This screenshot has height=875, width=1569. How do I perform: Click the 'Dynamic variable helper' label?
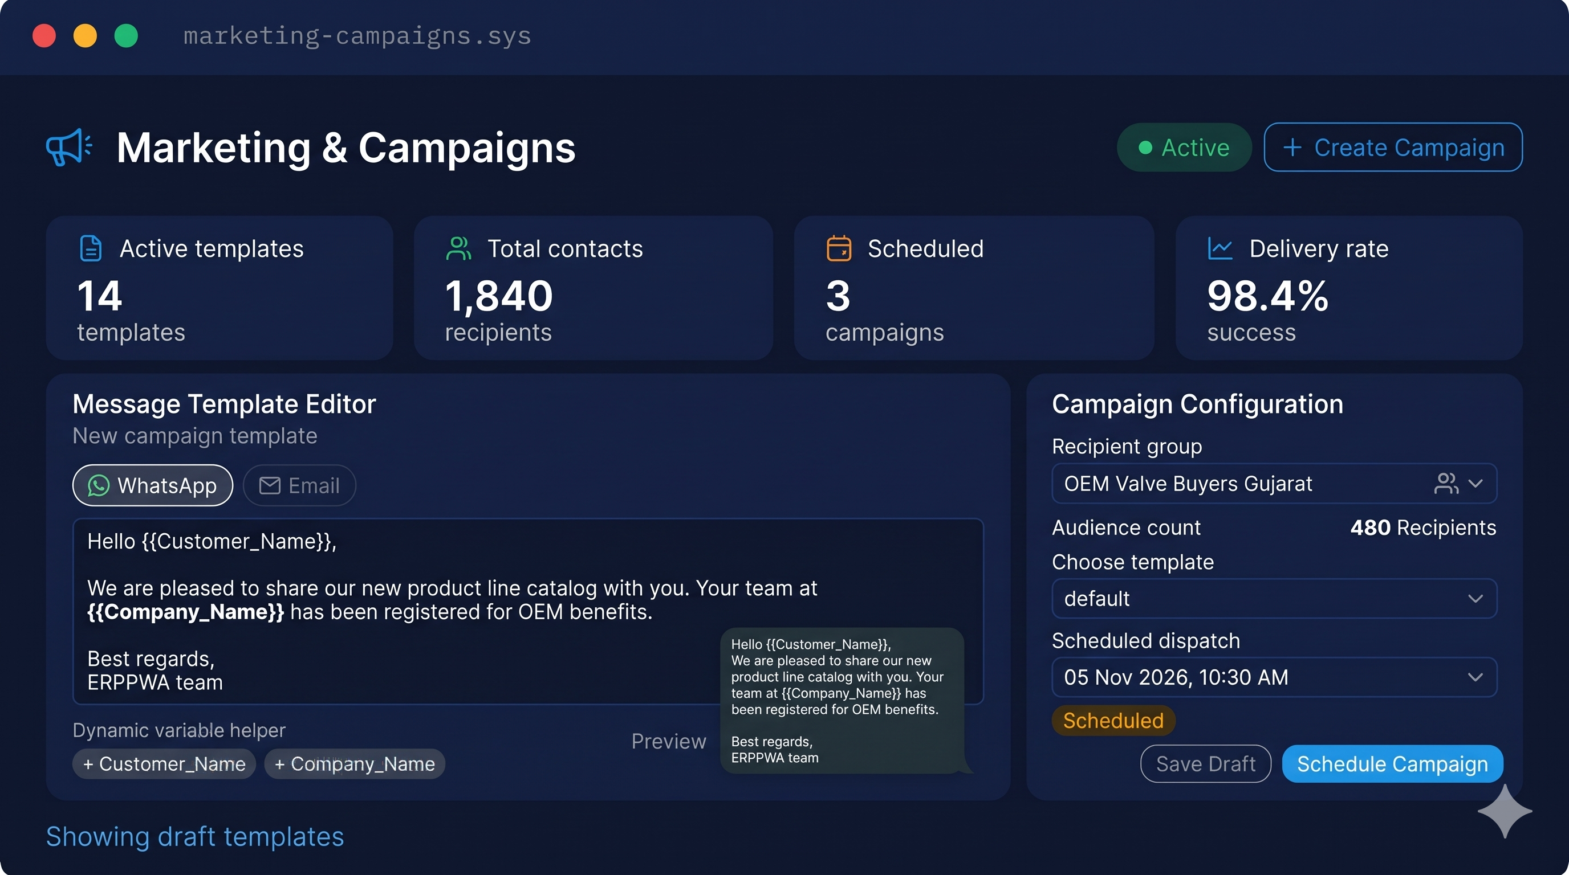179,730
